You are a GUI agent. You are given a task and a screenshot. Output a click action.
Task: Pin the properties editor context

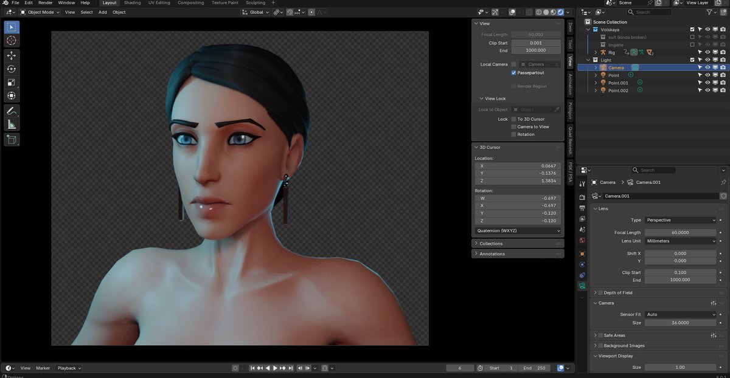point(723,182)
